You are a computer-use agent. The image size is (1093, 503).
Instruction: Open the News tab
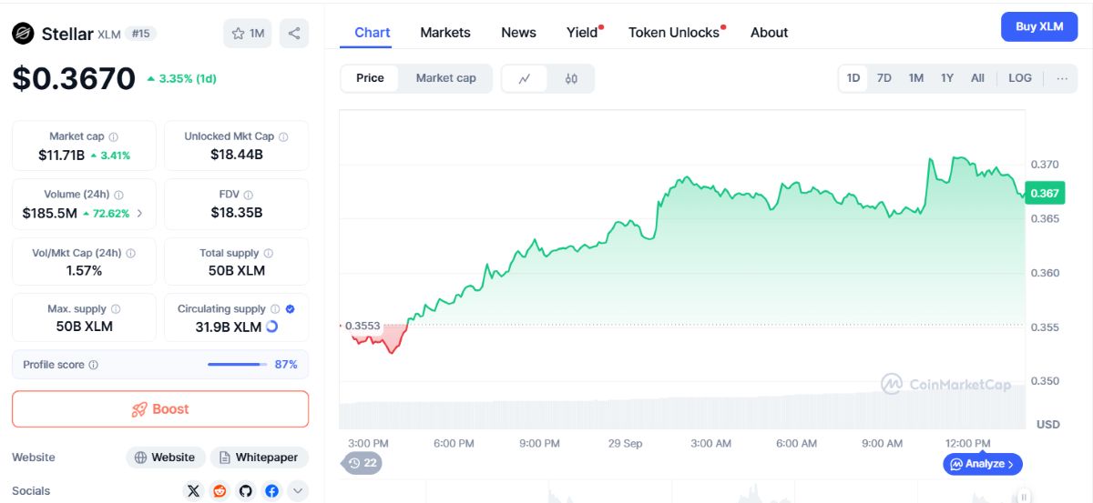(x=518, y=33)
